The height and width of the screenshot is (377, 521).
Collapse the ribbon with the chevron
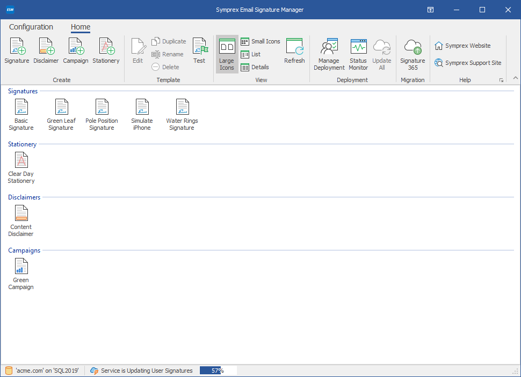click(515, 78)
